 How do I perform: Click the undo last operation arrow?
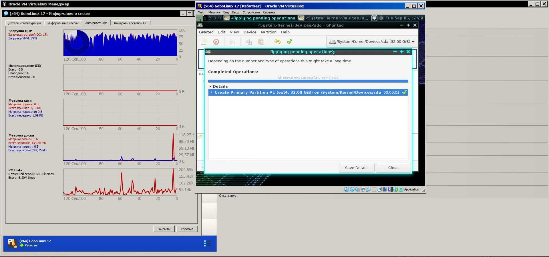(277, 42)
